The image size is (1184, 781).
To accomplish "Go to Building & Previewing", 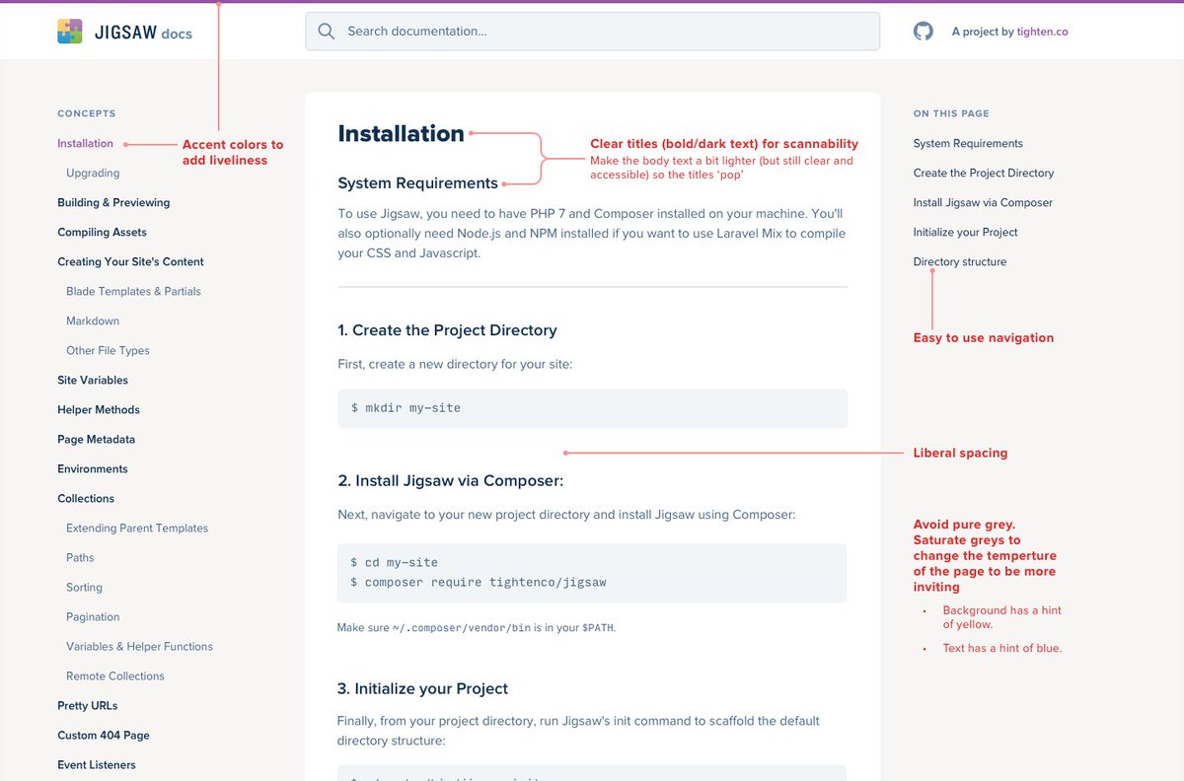I will pos(113,202).
